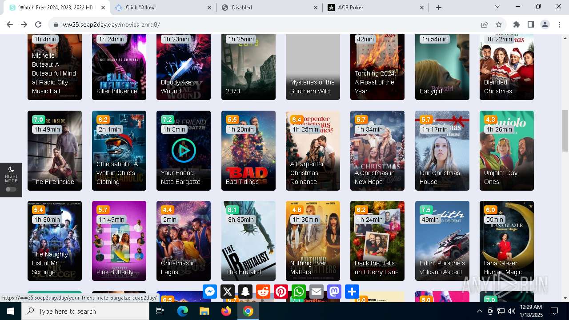Reload the current page
This screenshot has width=569, height=320.
[38, 24]
